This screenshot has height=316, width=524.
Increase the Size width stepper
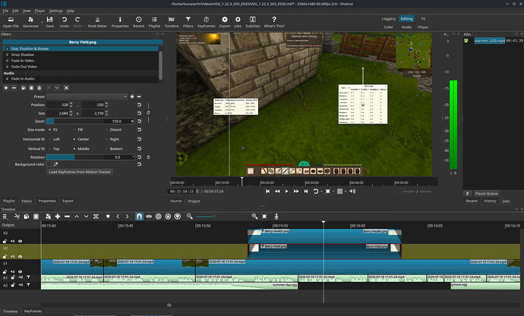point(71,112)
